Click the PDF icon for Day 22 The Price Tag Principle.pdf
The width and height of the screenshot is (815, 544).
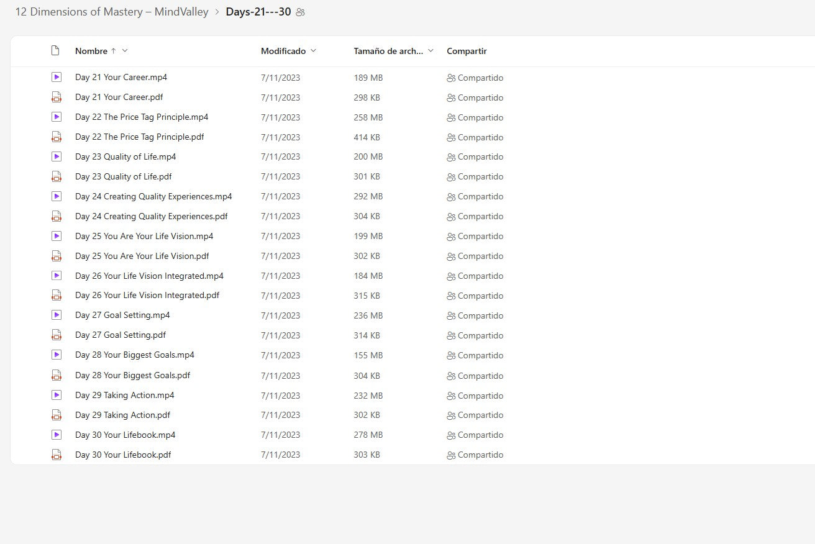tap(57, 137)
